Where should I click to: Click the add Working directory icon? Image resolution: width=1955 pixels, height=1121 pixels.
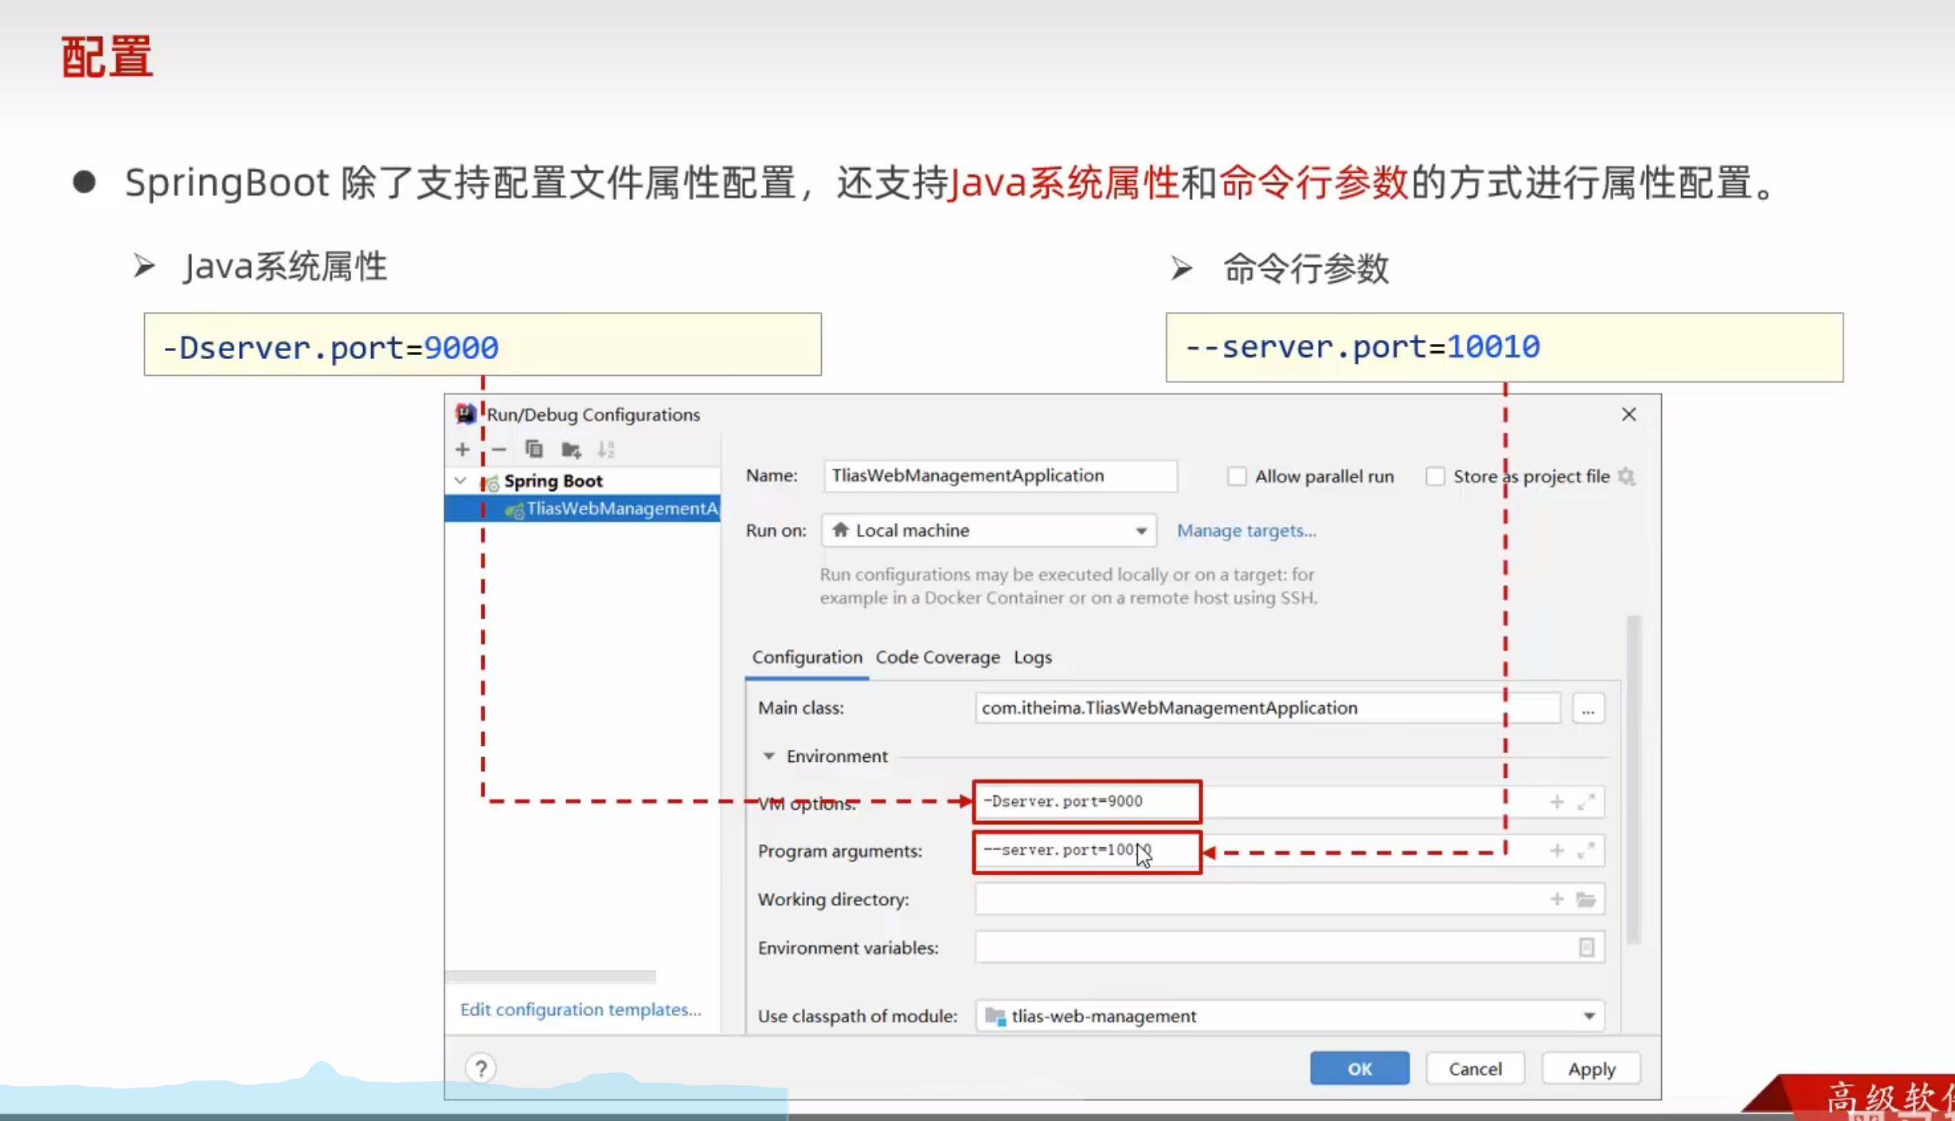1558,900
